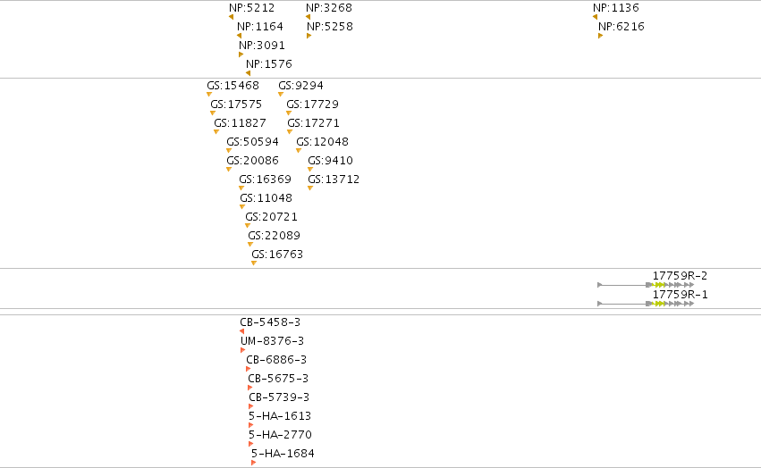Click the CB-5675-3 insertion label
The image size is (761, 468).
tap(278, 379)
